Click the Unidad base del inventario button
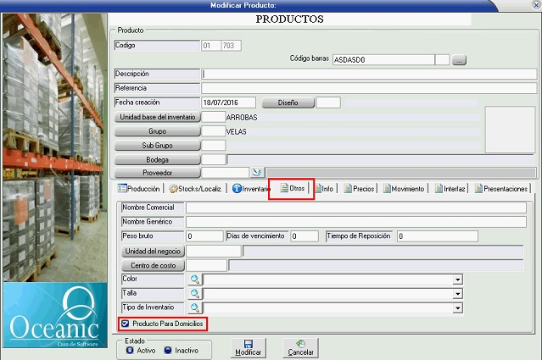Viewport: 542px width, 360px height. 158,118
